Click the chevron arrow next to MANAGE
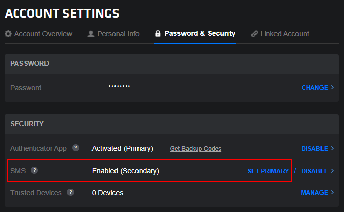The height and width of the screenshot is (212, 344). point(333,193)
